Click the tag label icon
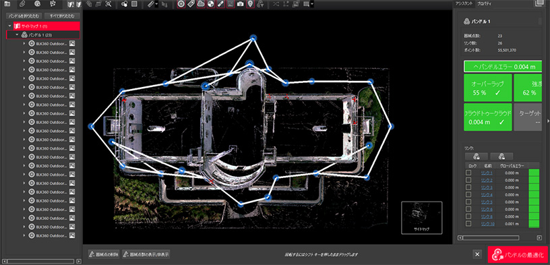Image resolution: width=550 pixels, height=265 pixels. coord(191,4)
